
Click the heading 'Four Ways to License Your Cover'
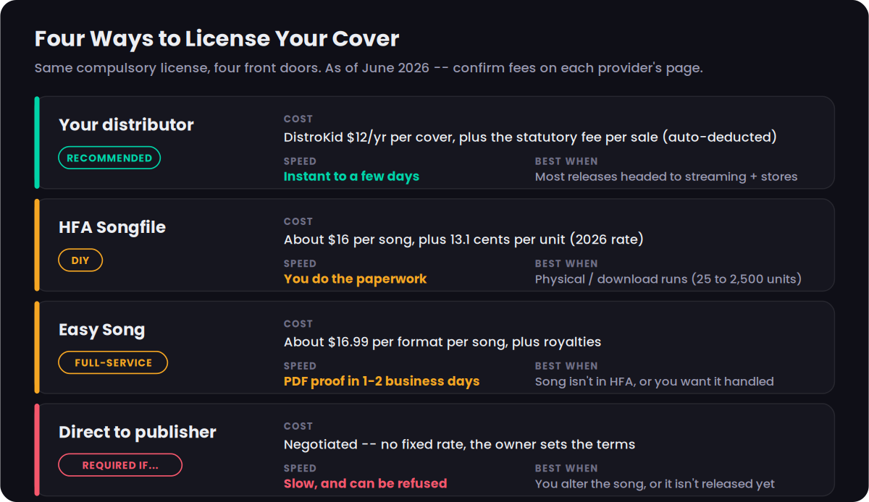pyautogui.click(x=217, y=38)
